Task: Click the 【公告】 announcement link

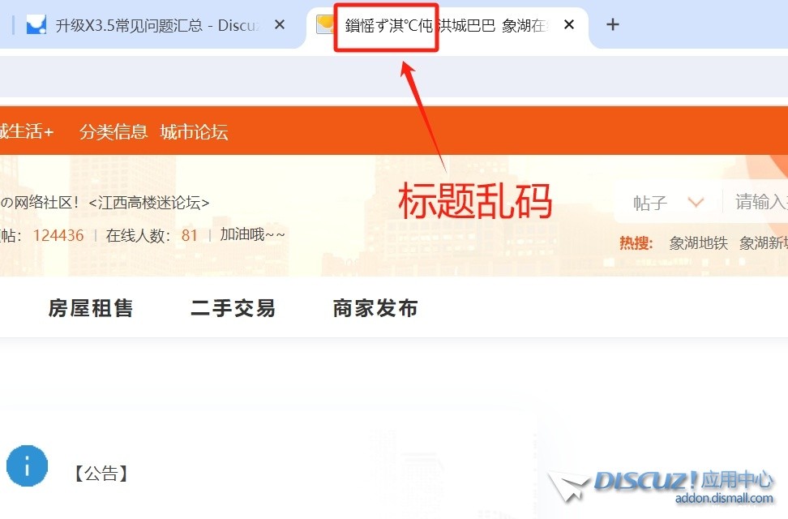Action: pyautogui.click(x=101, y=474)
